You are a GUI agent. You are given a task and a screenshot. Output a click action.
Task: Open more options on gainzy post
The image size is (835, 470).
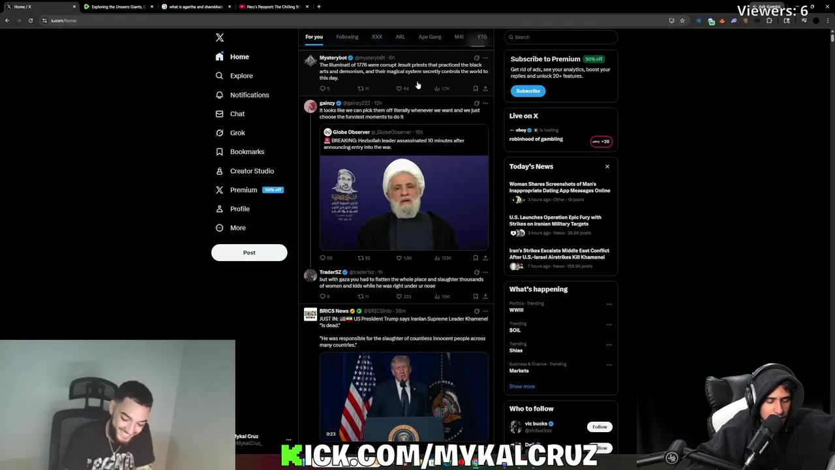click(x=485, y=103)
